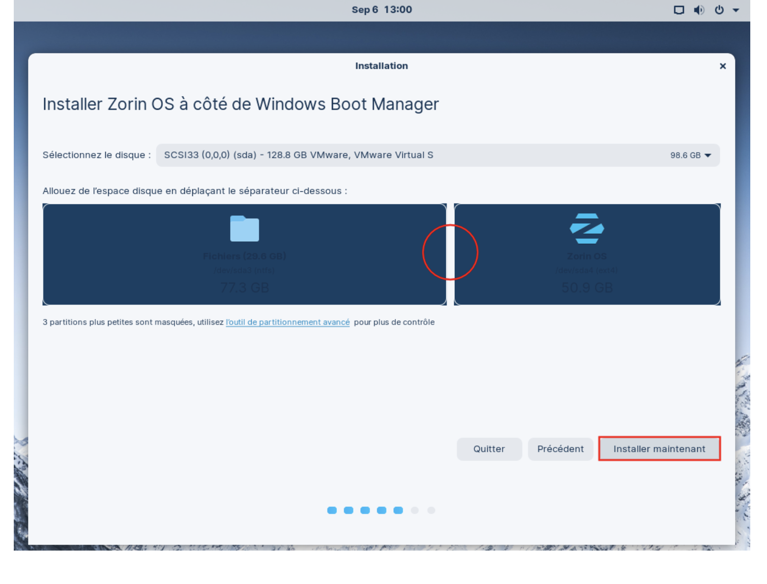This screenshot has height=584, width=767.
Task: Click the volume speaker icon in top bar
Action: click(x=699, y=10)
